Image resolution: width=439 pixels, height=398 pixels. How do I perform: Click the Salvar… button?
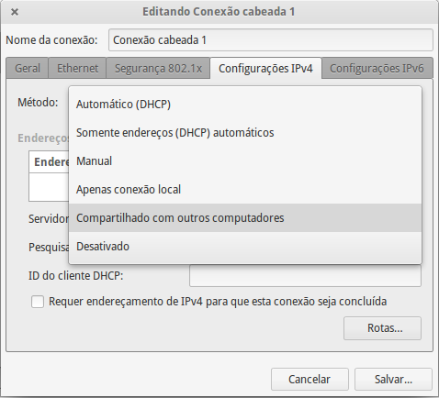coord(393,380)
